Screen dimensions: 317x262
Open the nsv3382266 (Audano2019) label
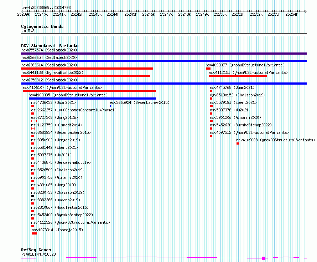coord(56,200)
